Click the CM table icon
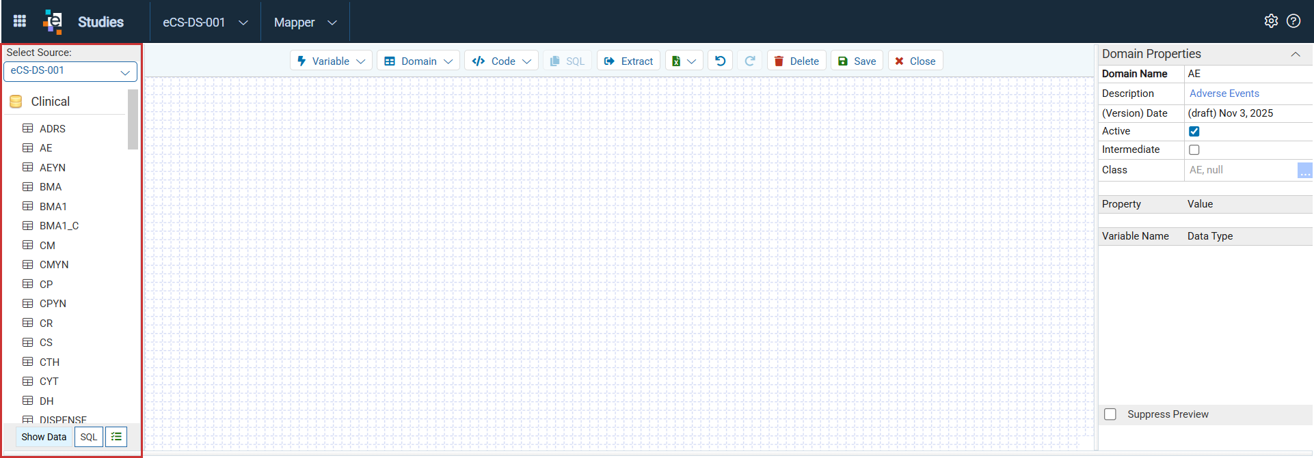The image size is (1314, 458). coord(28,245)
